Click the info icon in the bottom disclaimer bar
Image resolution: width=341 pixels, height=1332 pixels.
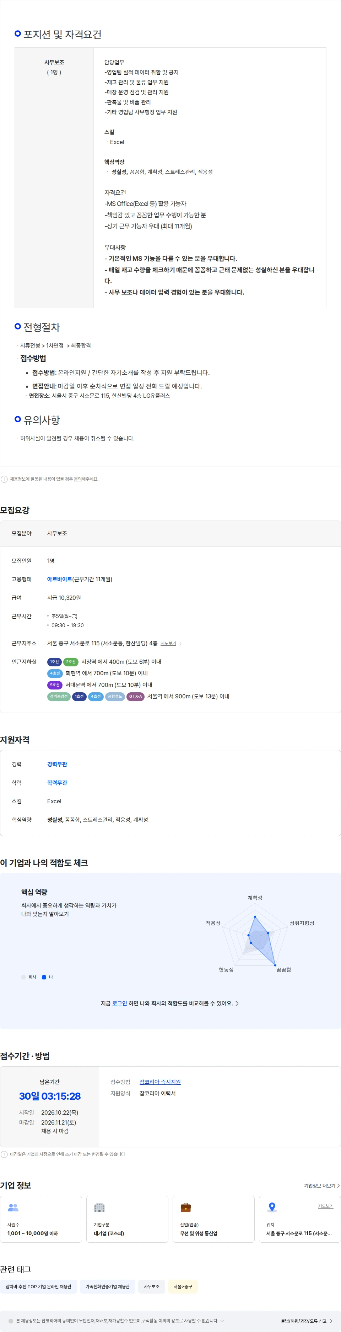(x=11, y=1321)
